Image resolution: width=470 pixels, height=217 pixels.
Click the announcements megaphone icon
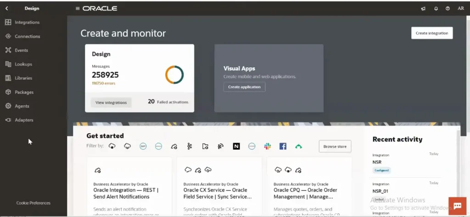click(423, 8)
